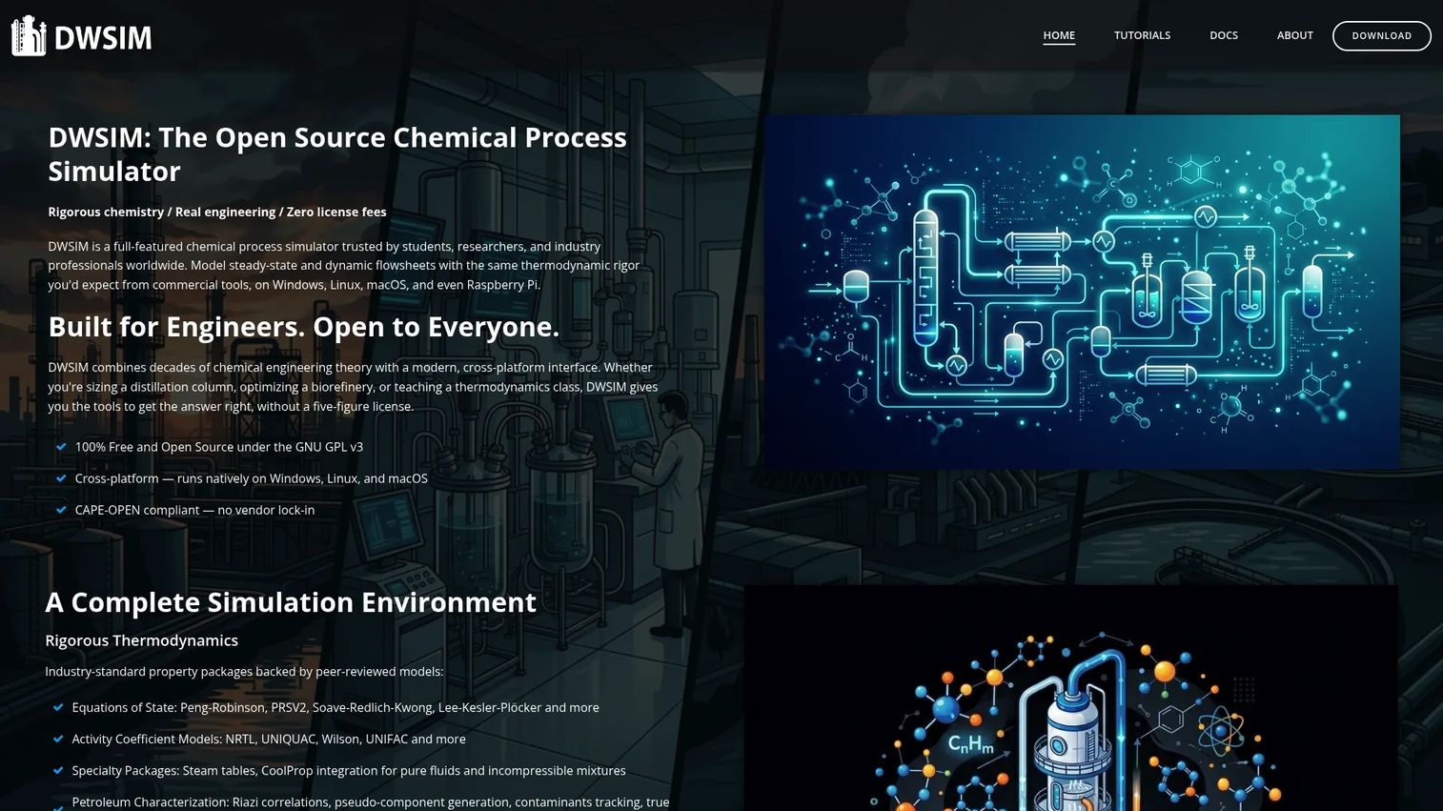Click heading 'A Complete Simulation Environment'
1443x811 pixels.
pos(291,602)
